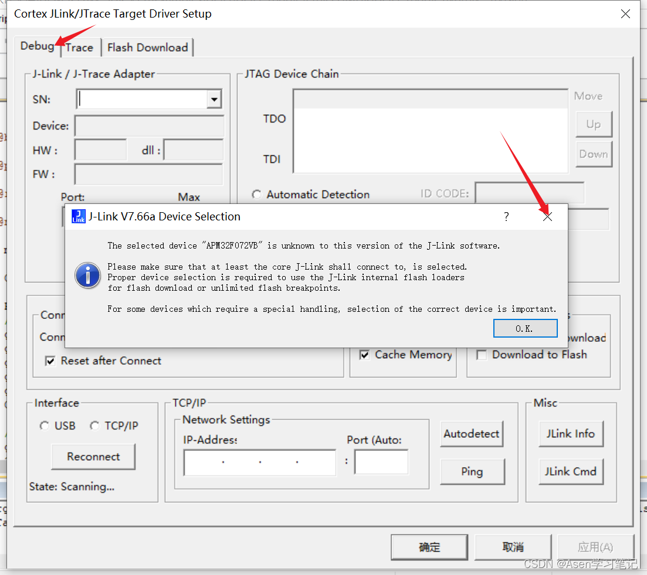
Task: Toggle the Cache Memory checkbox
Action: 364,355
